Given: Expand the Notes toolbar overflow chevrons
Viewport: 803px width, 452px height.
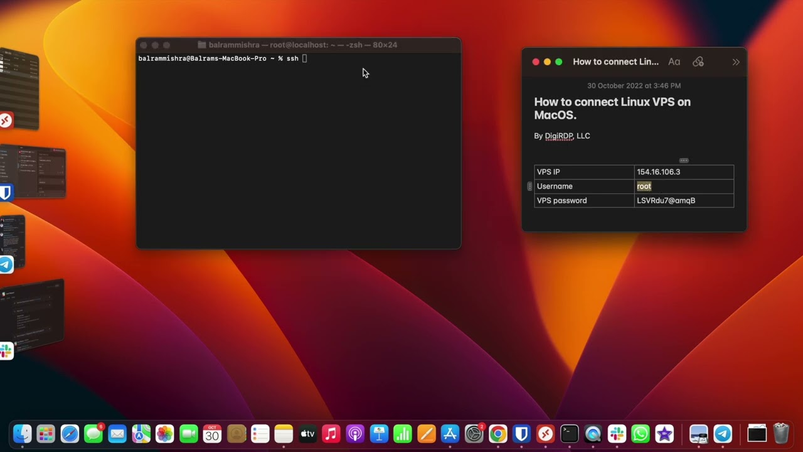Looking at the screenshot, I should point(736,62).
